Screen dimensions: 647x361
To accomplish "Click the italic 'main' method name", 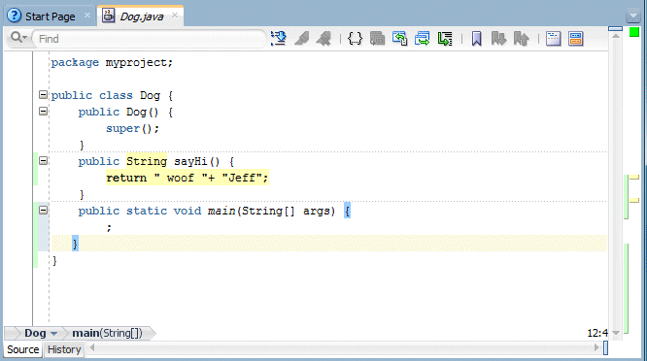I will (x=221, y=211).
